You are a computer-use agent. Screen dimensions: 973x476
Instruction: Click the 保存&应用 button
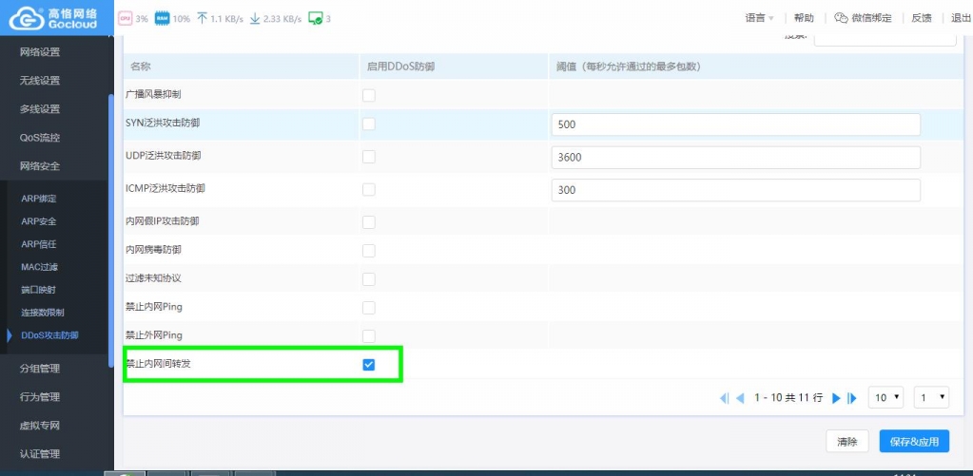click(x=914, y=442)
